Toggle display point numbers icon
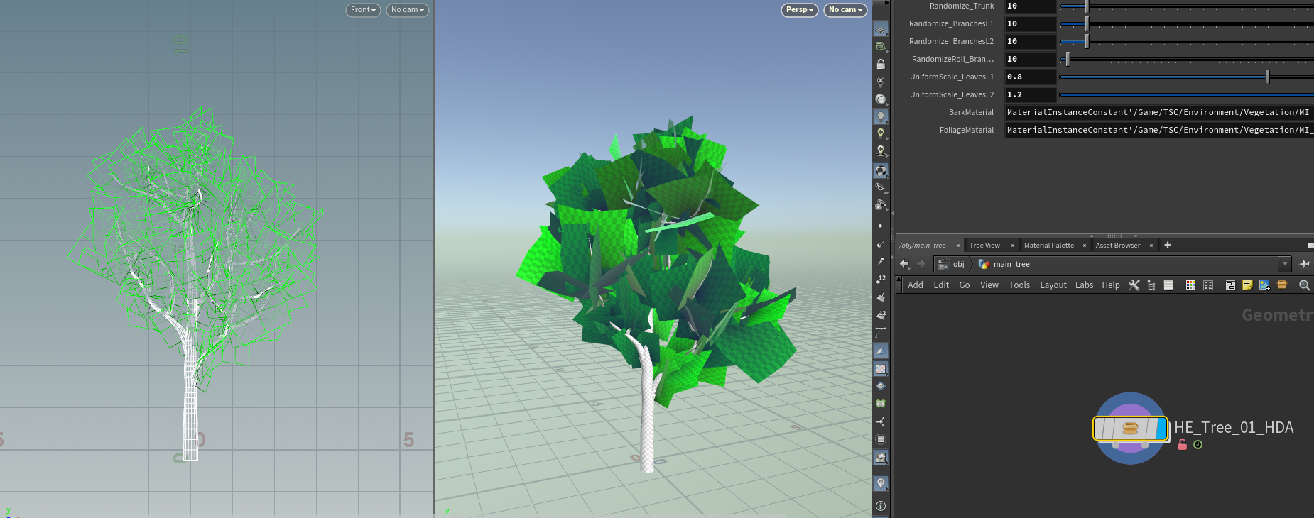This screenshot has height=518, width=1314. [881, 280]
